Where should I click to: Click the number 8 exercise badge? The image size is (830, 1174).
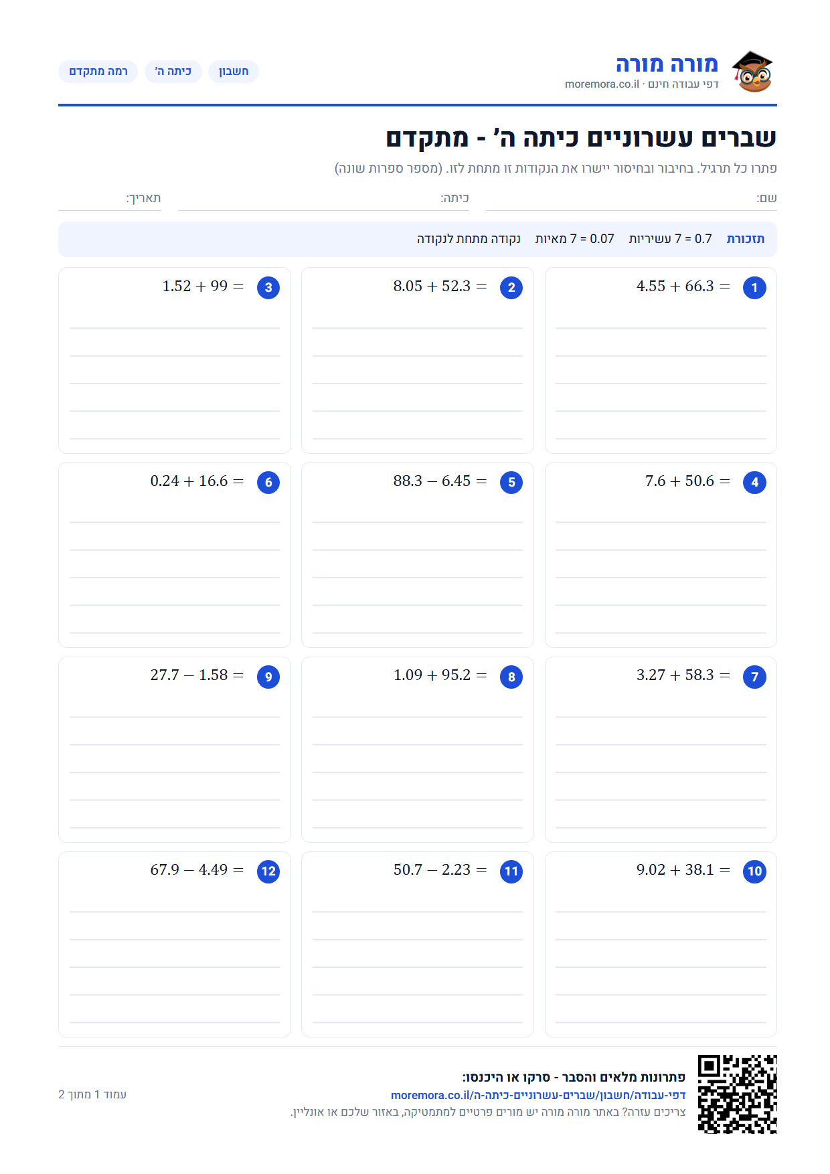pos(511,677)
